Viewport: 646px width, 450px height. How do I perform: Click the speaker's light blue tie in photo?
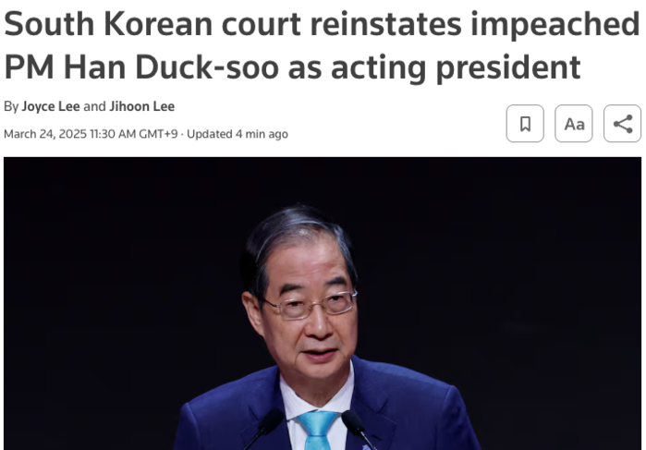tap(317, 430)
